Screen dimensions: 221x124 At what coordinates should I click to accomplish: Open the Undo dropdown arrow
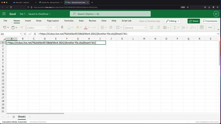click(x=8, y=28)
